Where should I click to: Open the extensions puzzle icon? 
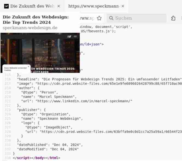click(x=173, y=18)
